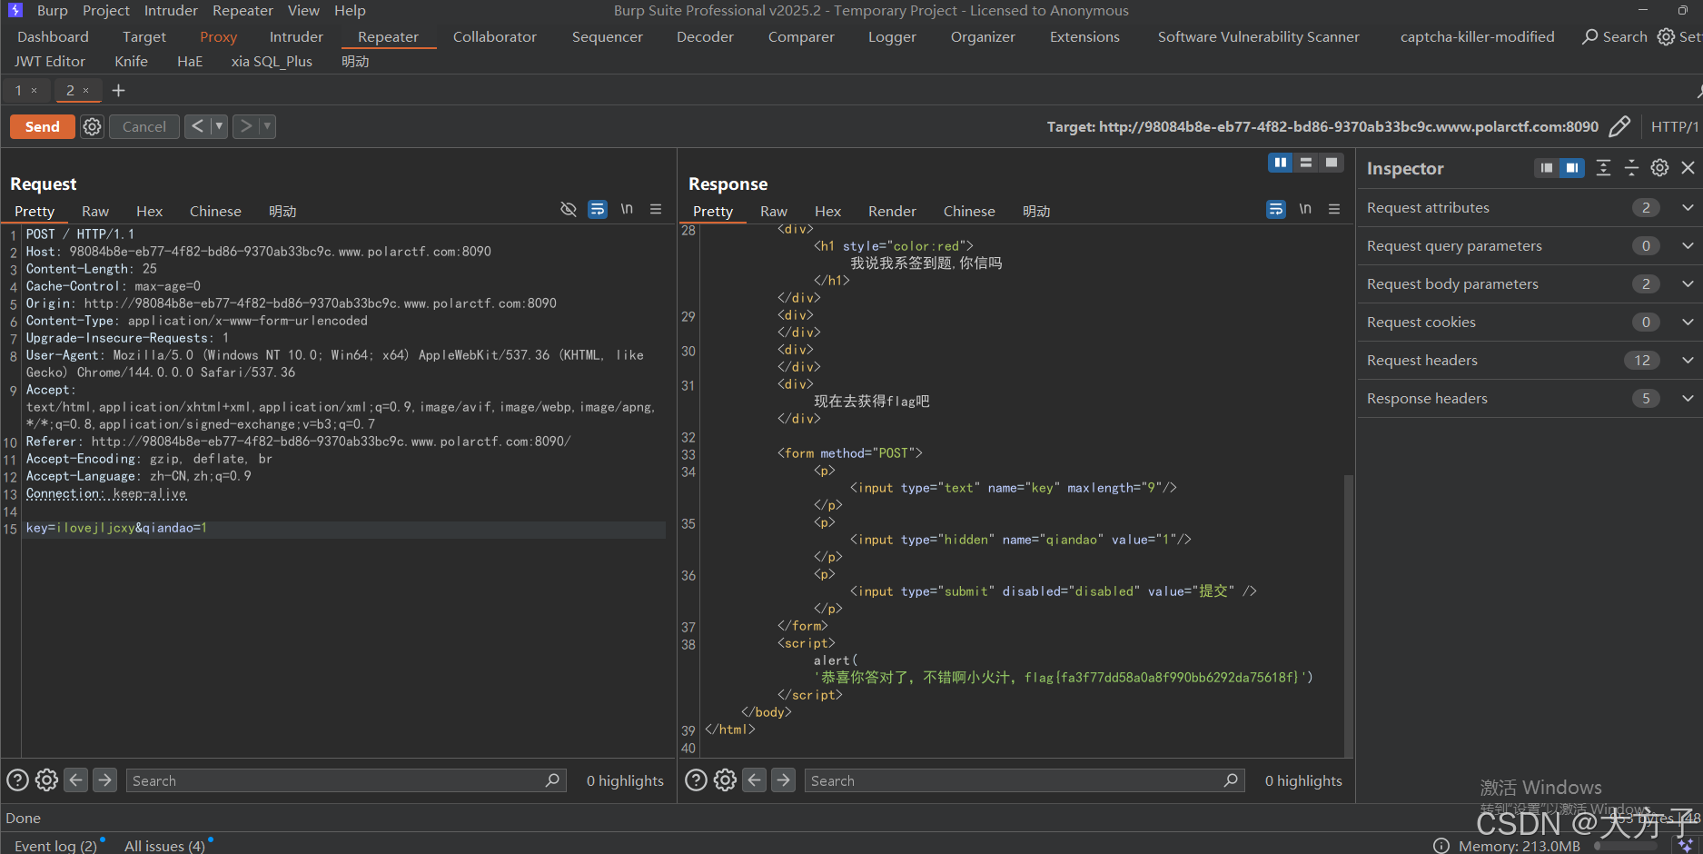The height and width of the screenshot is (854, 1703).
Task: Show Response in Render view
Action: click(892, 211)
